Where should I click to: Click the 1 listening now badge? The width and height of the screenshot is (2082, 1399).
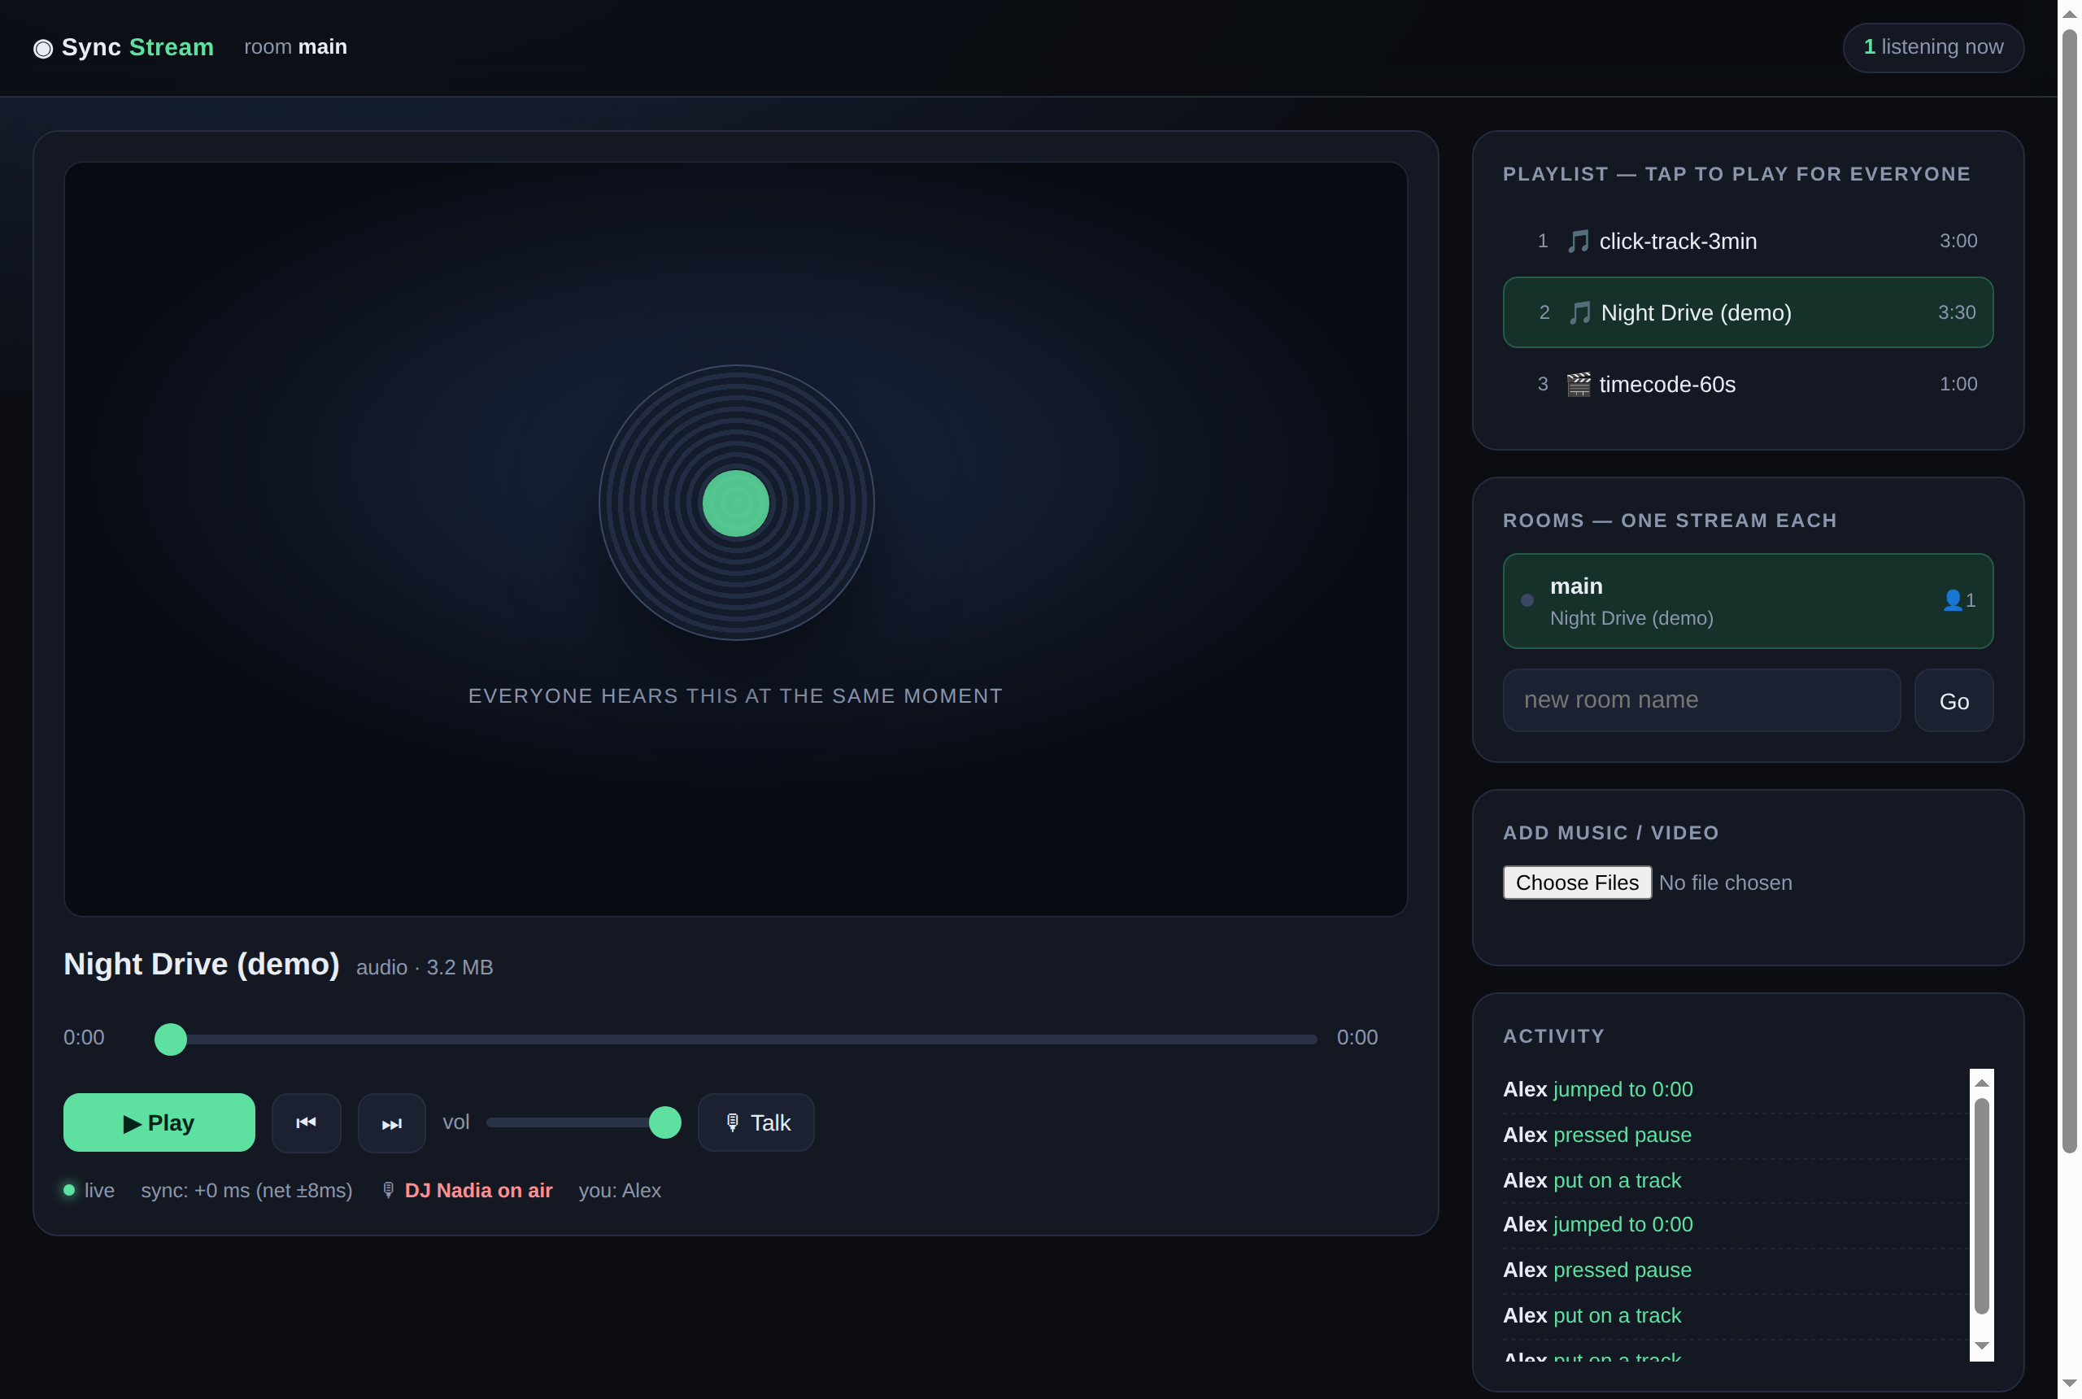[1933, 47]
